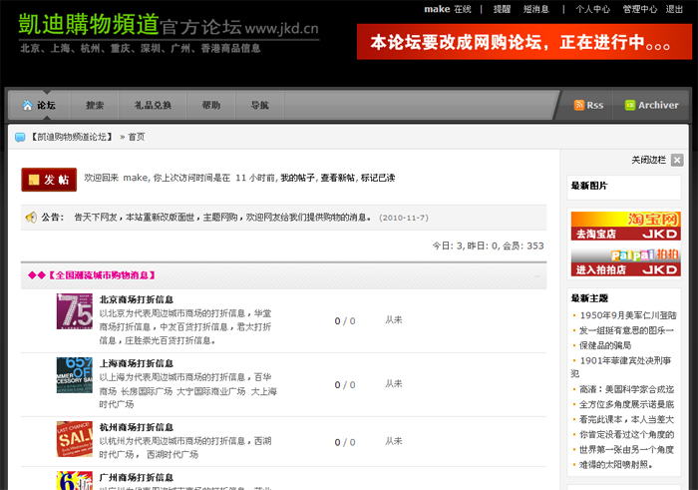Open the 短消息 messages link
The image size is (698, 490).
click(536, 9)
